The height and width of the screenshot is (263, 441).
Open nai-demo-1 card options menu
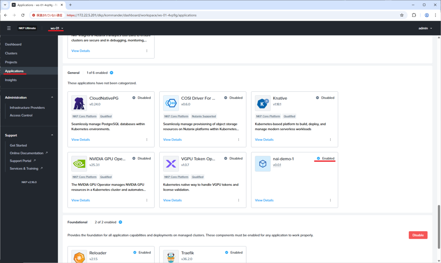coord(330,200)
